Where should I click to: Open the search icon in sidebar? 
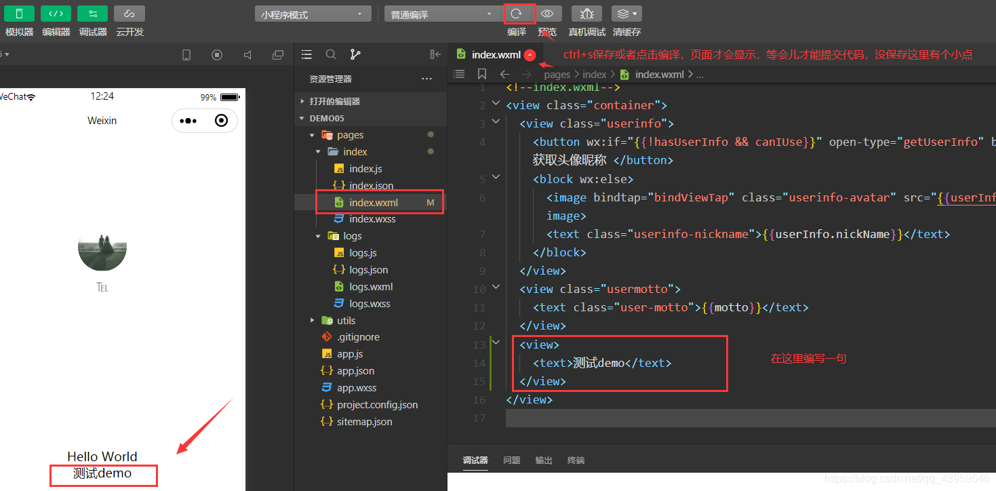331,54
